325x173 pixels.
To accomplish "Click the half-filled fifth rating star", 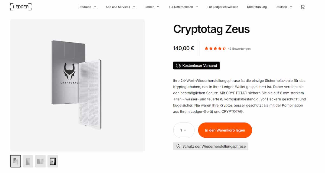I will [225, 49].
